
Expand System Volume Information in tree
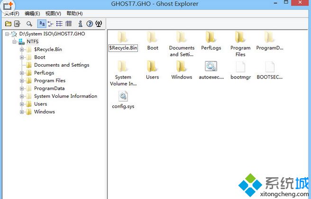click(22, 96)
